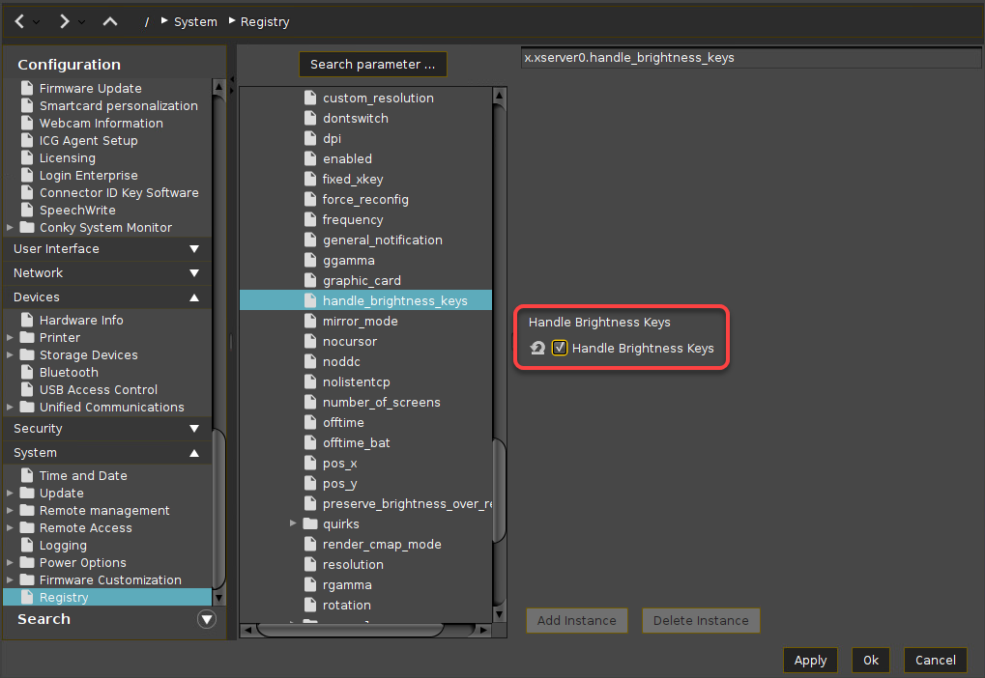Click the forward navigation arrow
The height and width of the screenshot is (678, 985).
(64, 21)
